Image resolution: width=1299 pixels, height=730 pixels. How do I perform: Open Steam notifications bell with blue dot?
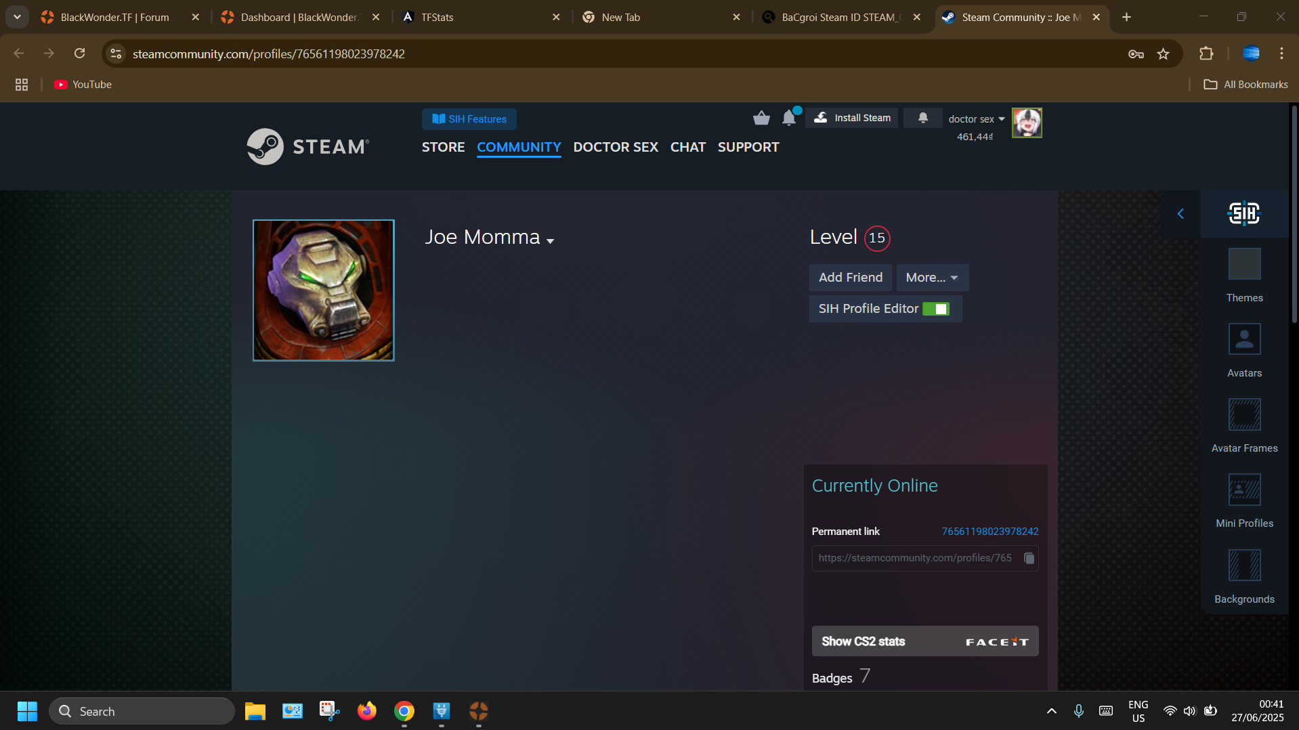coord(790,117)
